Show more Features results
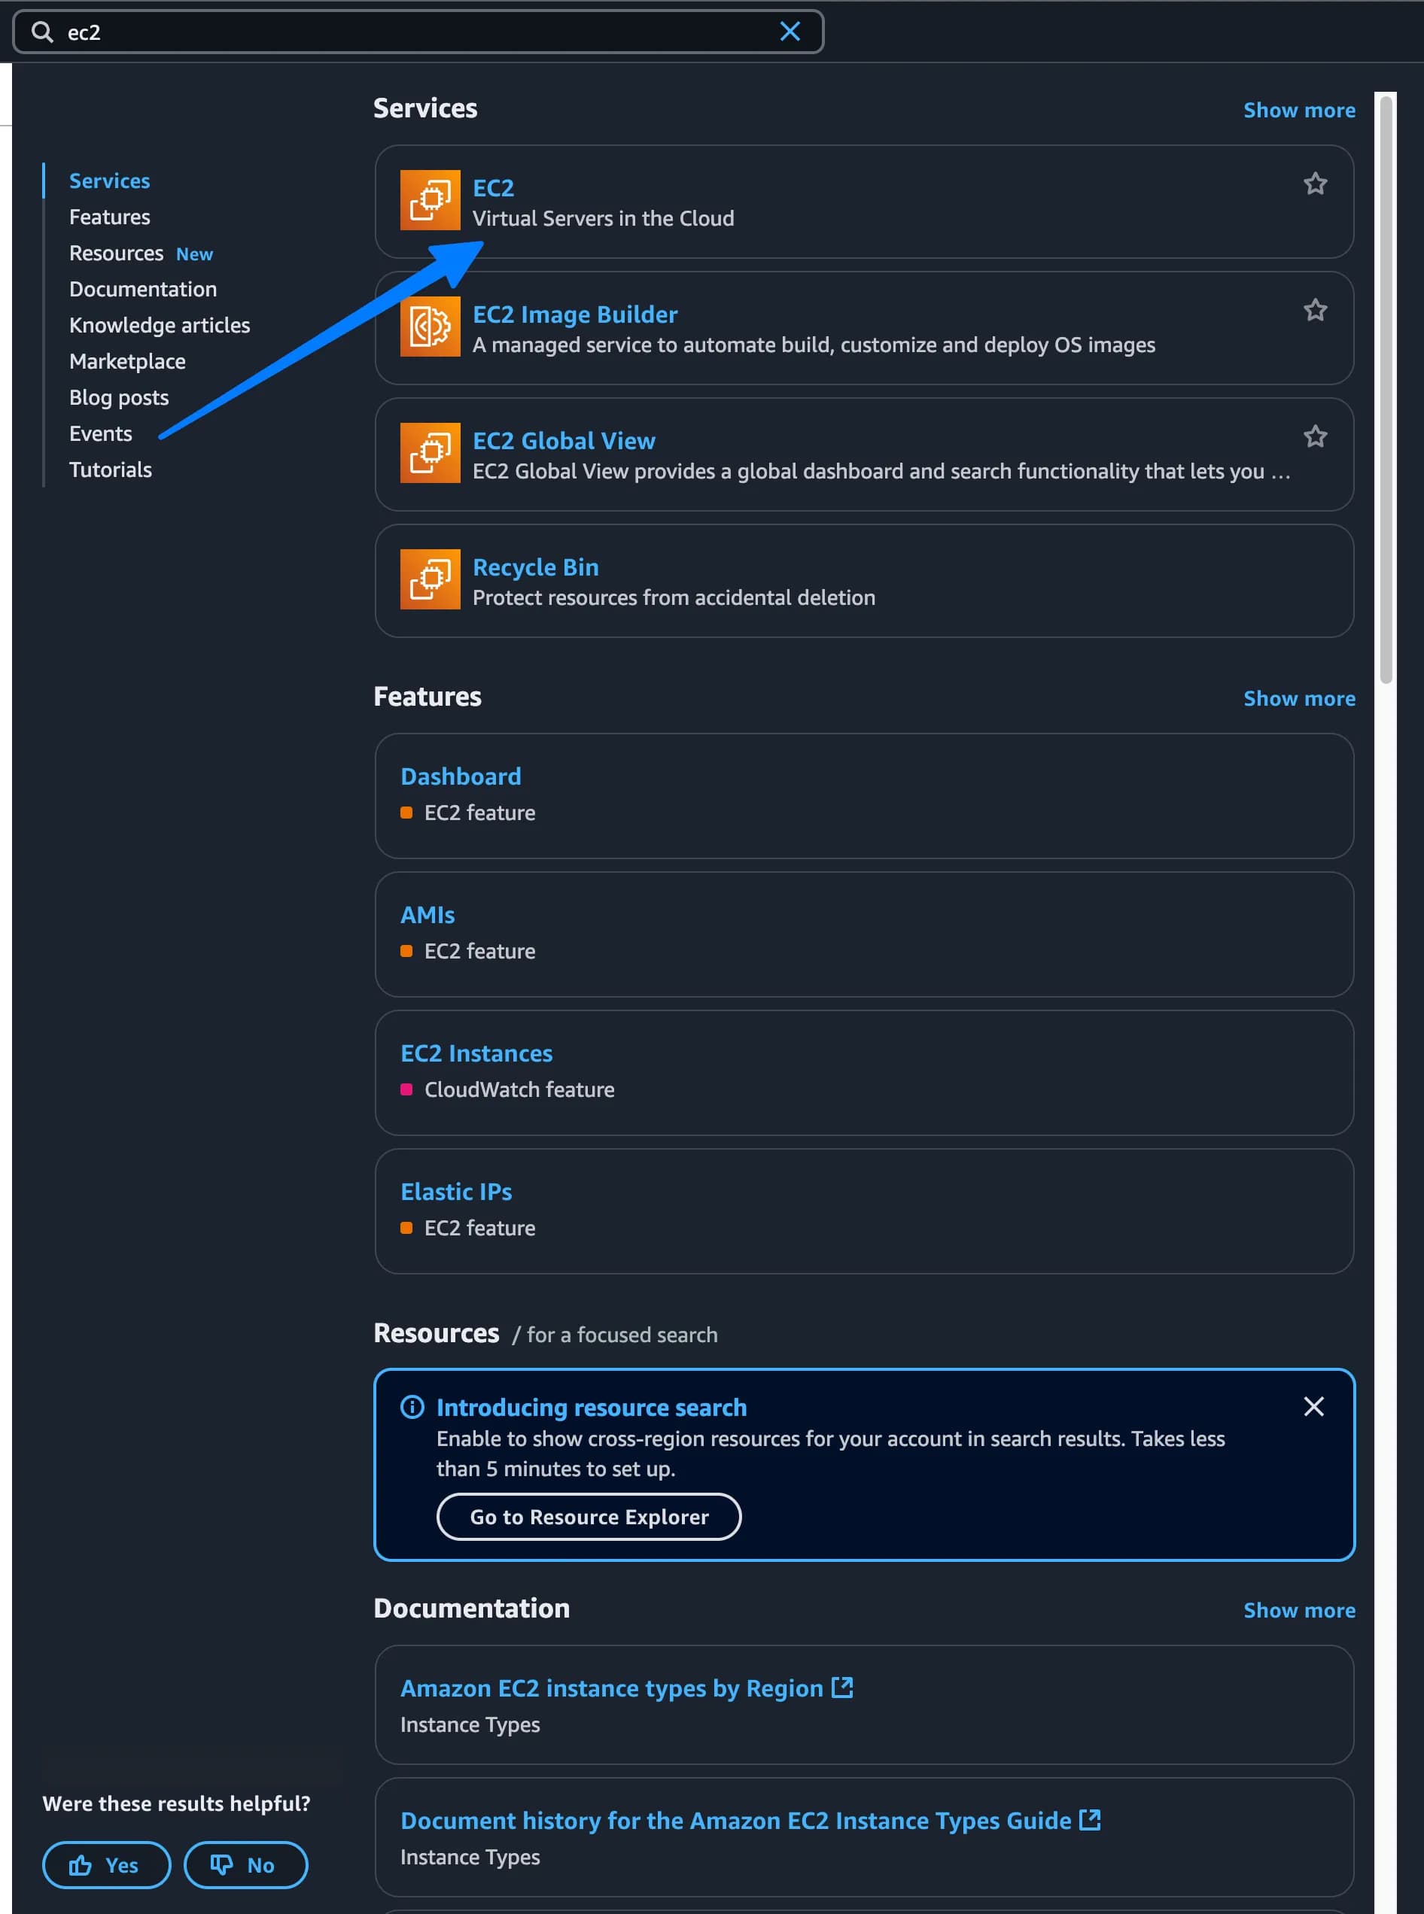1424x1914 pixels. click(x=1299, y=699)
